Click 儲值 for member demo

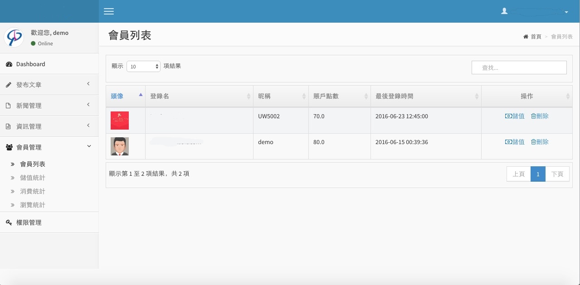pyautogui.click(x=515, y=142)
